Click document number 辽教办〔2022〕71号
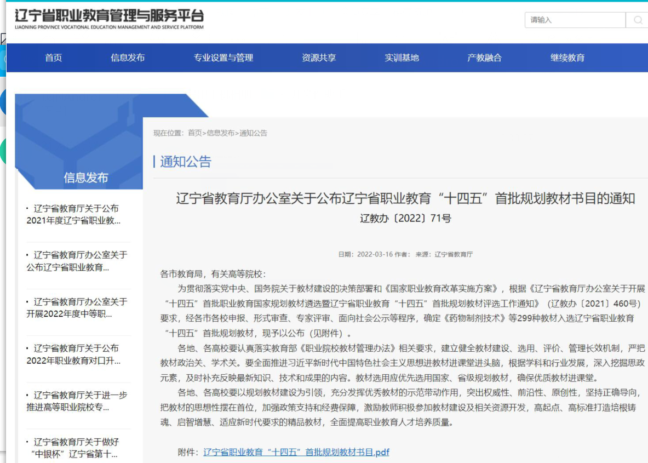 tap(405, 218)
